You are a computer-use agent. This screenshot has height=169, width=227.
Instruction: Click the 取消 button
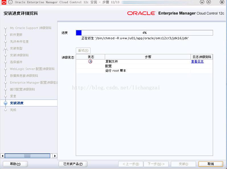(x=211, y=164)
